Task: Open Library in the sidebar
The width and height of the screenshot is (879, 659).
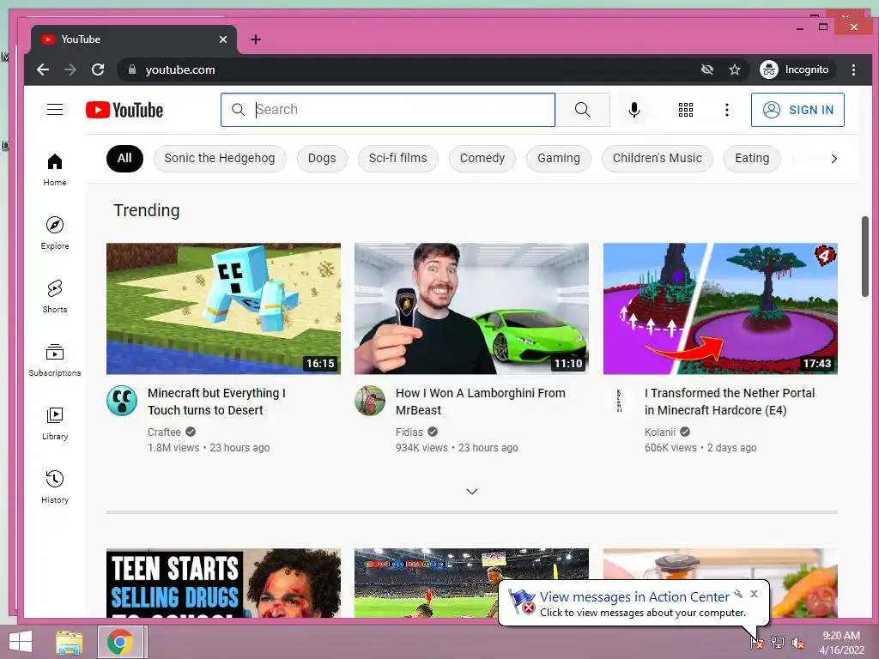Action: pos(55,424)
